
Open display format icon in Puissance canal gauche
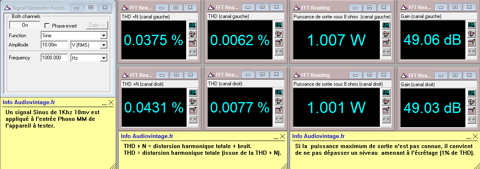(x=386, y=25)
